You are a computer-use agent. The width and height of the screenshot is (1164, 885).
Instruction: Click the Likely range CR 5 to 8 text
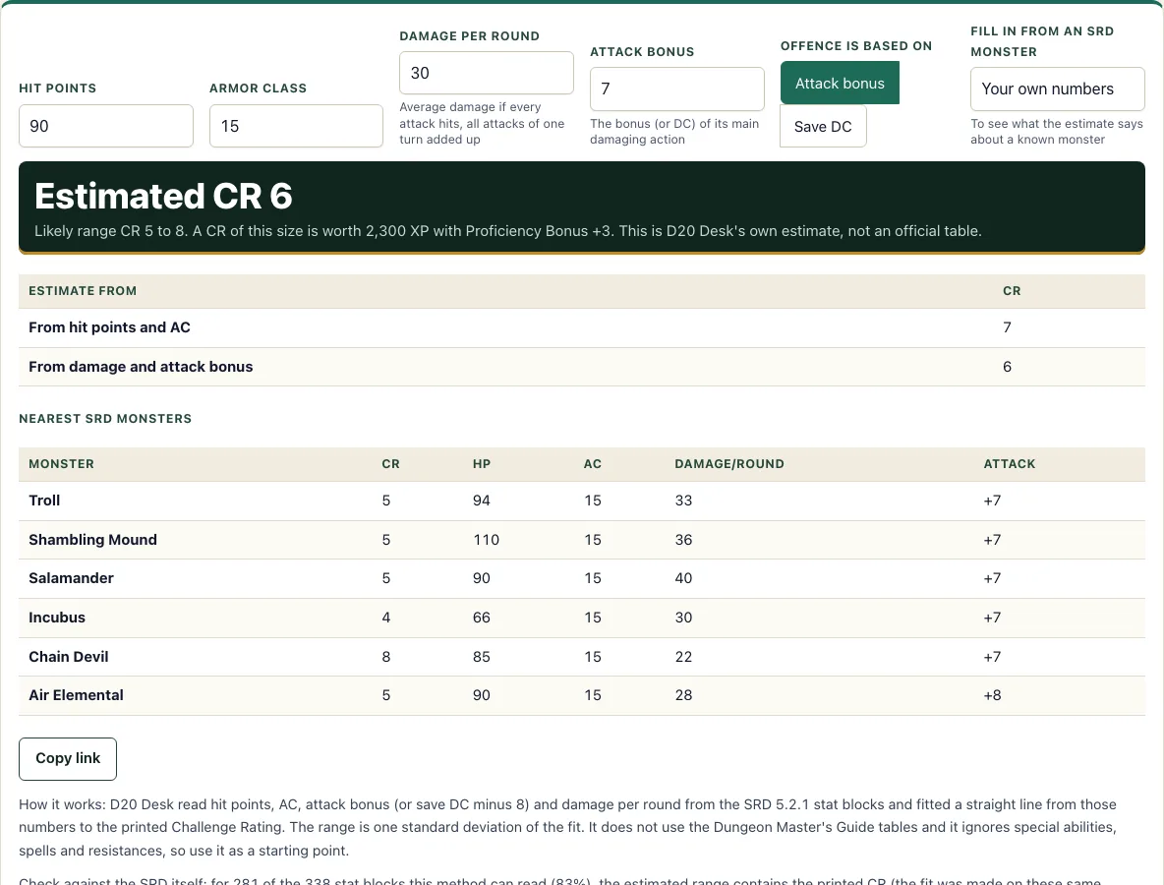(x=110, y=231)
